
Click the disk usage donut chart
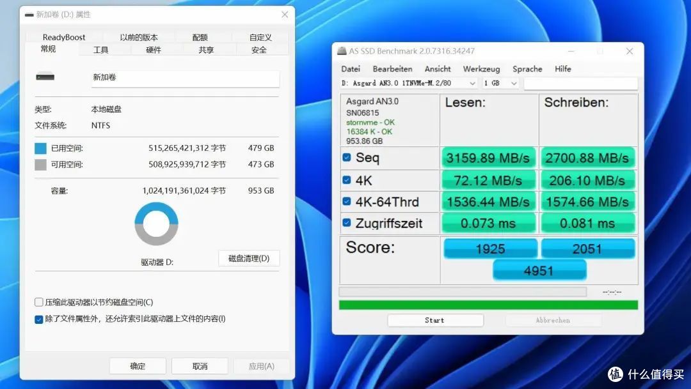pos(157,224)
